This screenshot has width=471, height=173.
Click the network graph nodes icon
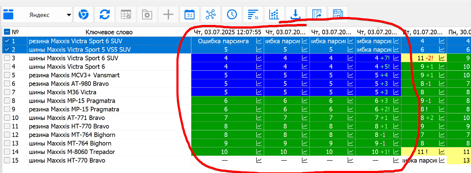[211, 15]
